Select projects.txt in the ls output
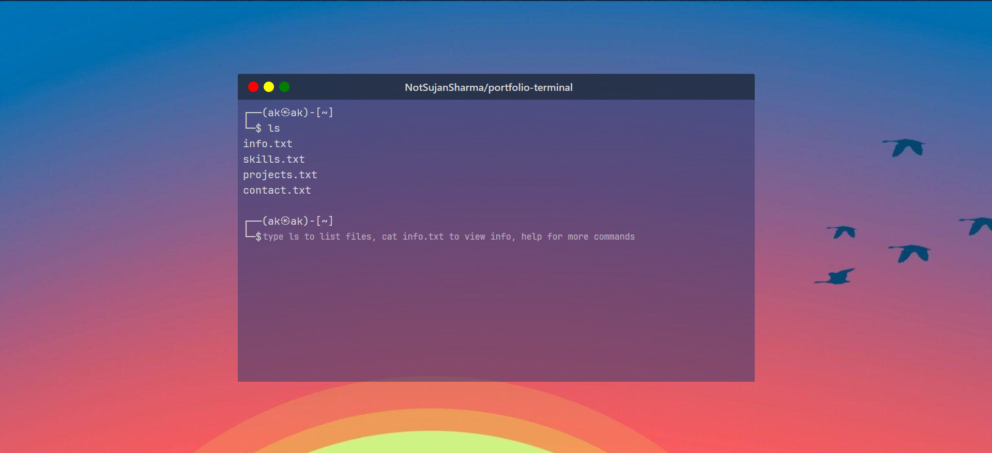The width and height of the screenshot is (992, 453). click(x=280, y=175)
